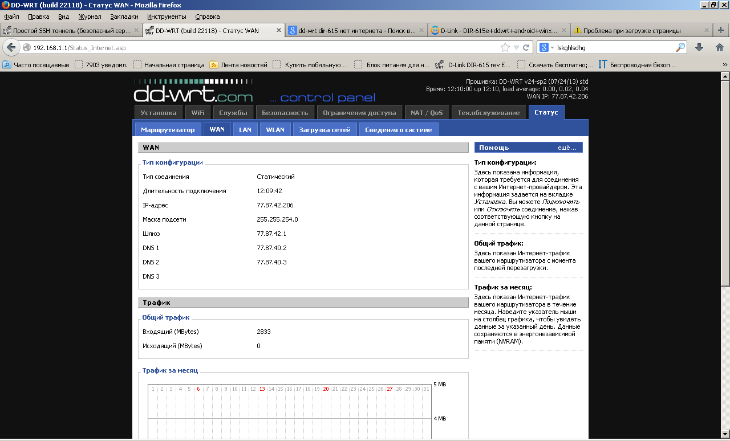Switch to the 'D-Link - DIR-615e+ddwrt' browser tab
The height and width of the screenshot is (441, 730).
(x=498, y=30)
